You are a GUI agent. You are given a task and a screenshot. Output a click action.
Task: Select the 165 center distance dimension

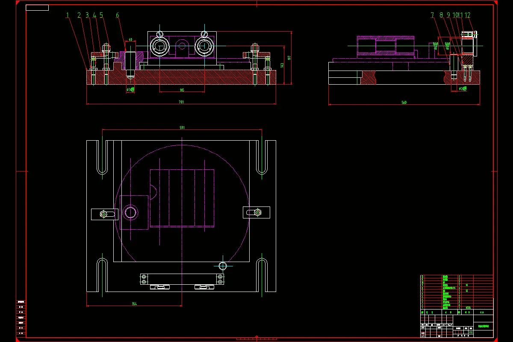coord(182,90)
